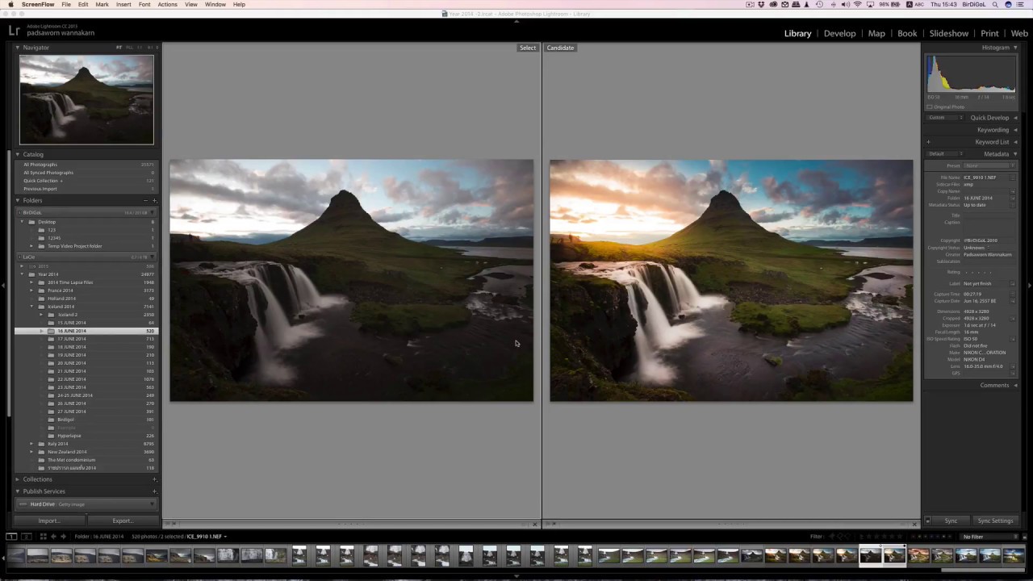Close the Candidate image with X icon
Image resolution: width=1033 pixels, height=581 pixels.
click(914, 525)
